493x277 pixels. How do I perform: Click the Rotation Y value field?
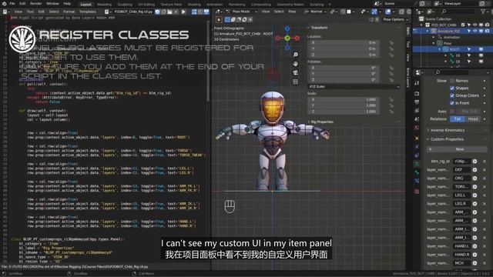[x=343, y=74]
